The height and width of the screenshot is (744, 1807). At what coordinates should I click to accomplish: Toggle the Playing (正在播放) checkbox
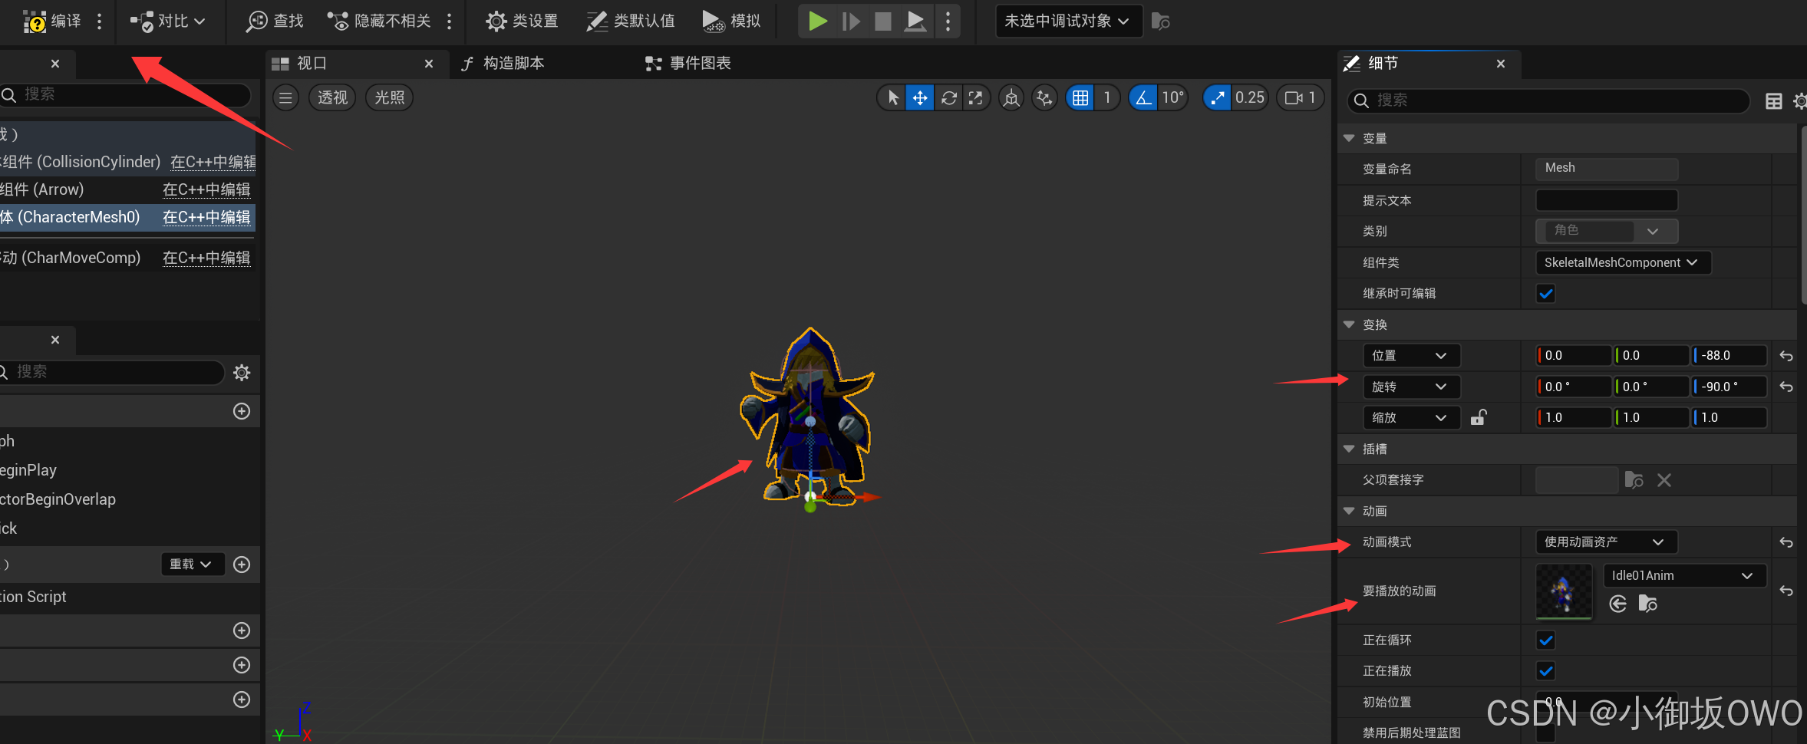click(x=1546, y=671)
